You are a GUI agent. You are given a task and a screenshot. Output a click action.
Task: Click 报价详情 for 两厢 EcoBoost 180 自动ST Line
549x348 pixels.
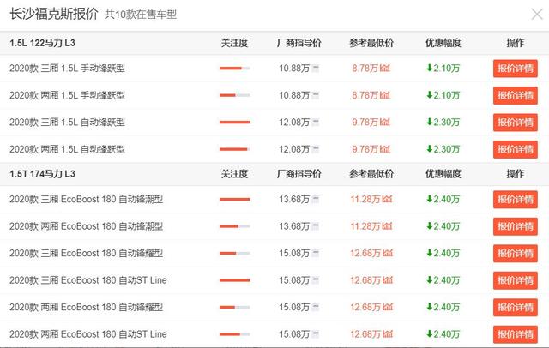[x=516, y=334]
